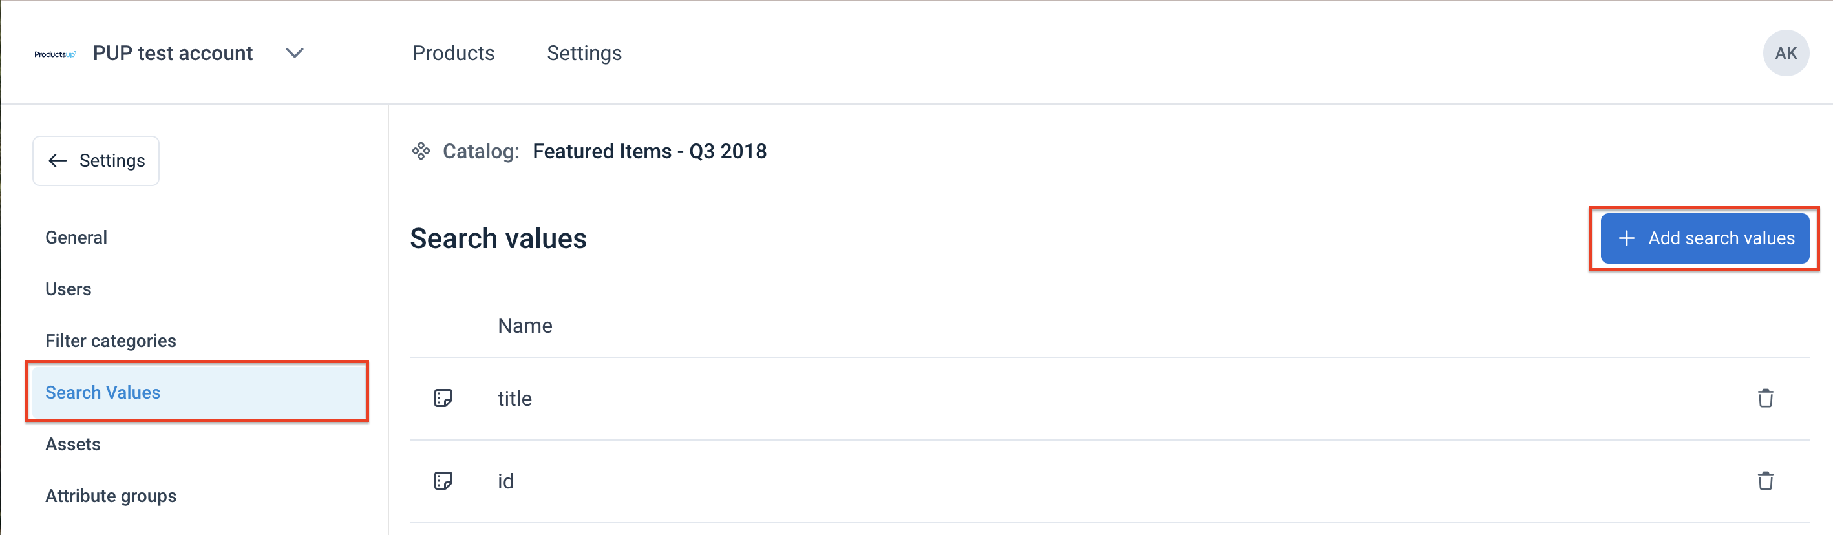Open the AK profile avatar
The height and width of the screenshot is (535, 1833).
coord(1786,52)
